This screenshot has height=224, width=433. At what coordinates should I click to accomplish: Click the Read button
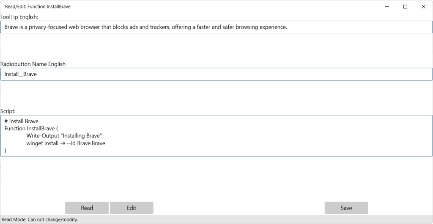(x=87, y=208)
